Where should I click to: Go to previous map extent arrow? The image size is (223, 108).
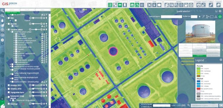(2, 30)
